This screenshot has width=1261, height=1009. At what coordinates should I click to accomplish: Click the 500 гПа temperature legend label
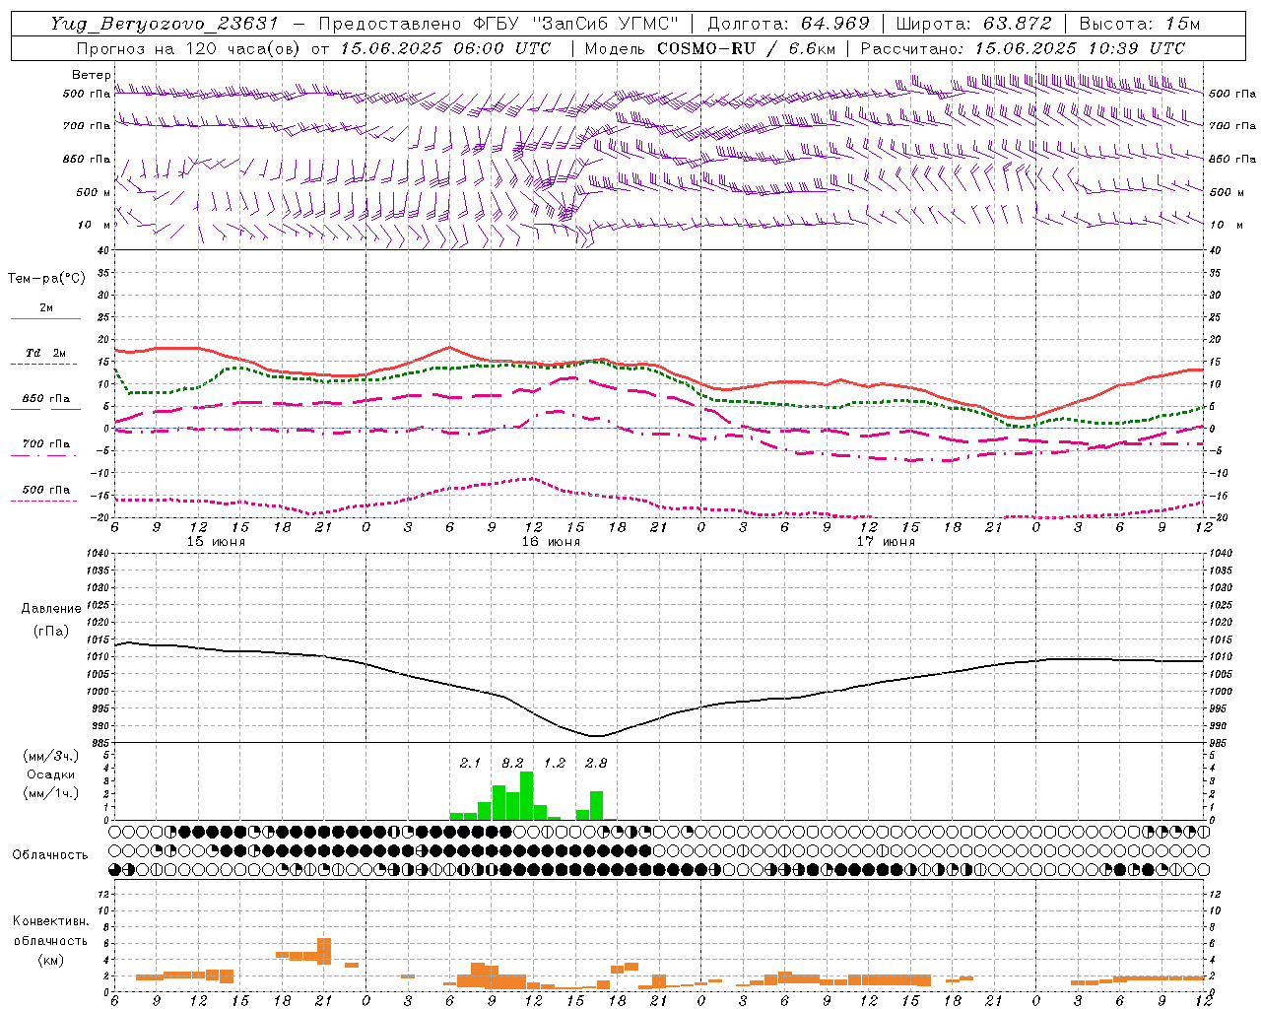coord(46,490)
